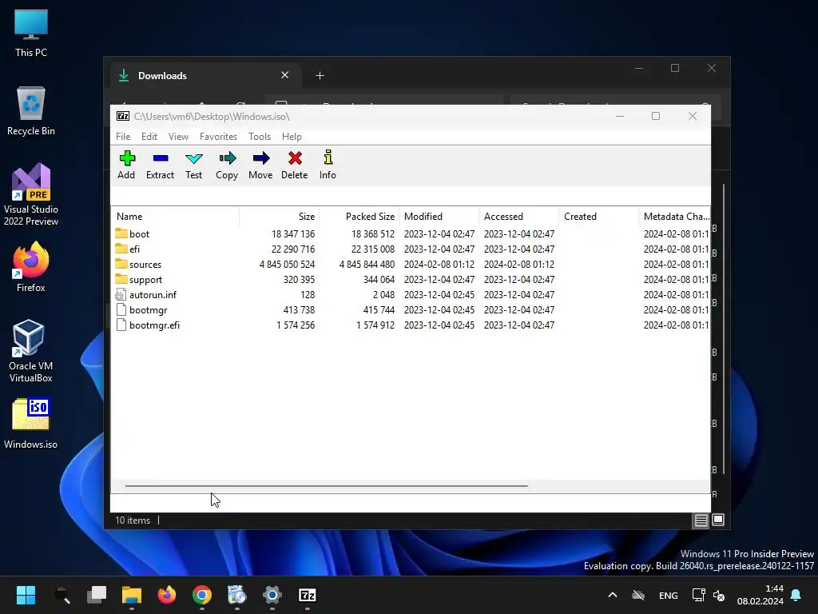Close the Downloads tab in Explorer
This screenshot has height=614, width=818.
[x=285, y=75]
